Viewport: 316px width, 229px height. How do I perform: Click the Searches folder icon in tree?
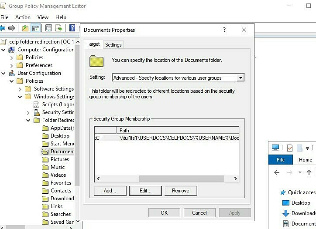point(45,214)
